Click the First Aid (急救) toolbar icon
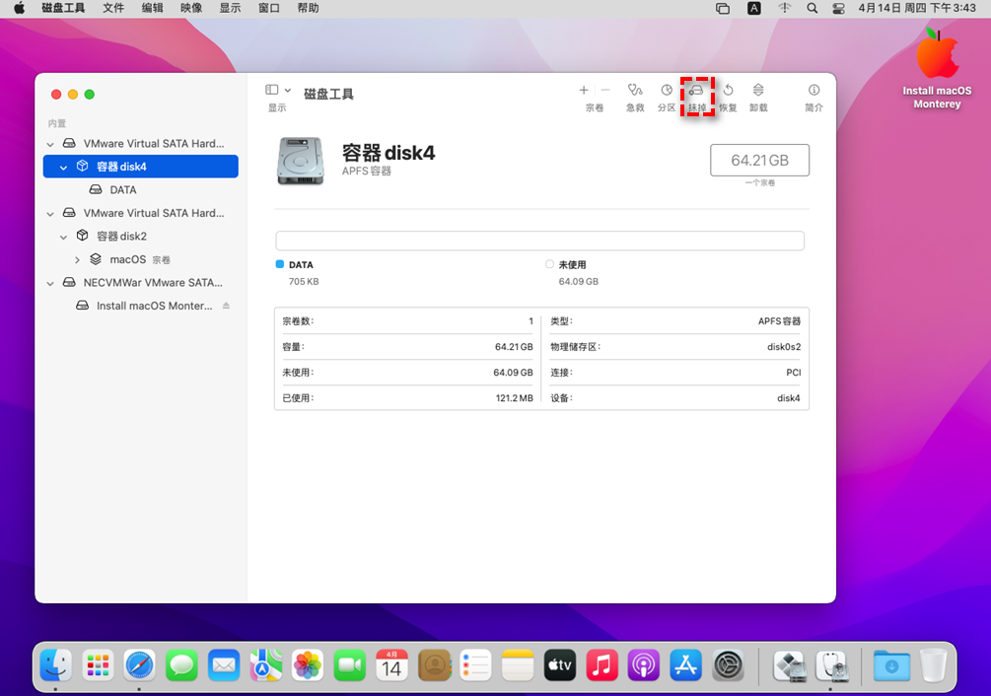 (x=635, y=90)
